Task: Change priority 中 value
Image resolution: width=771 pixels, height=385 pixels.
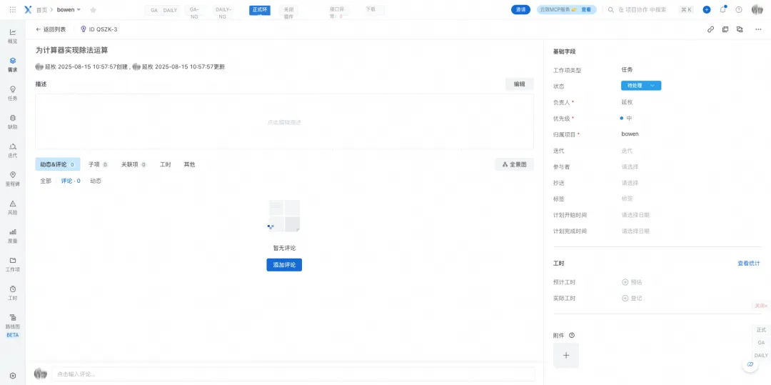Action: [x=626, y=118]
